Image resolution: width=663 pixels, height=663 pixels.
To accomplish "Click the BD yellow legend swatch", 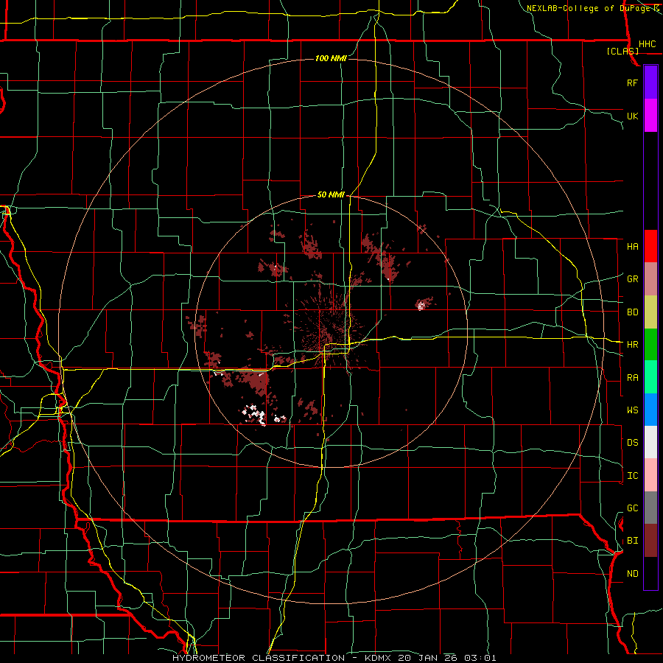I will pyautogui.click(x=650, y=312).
